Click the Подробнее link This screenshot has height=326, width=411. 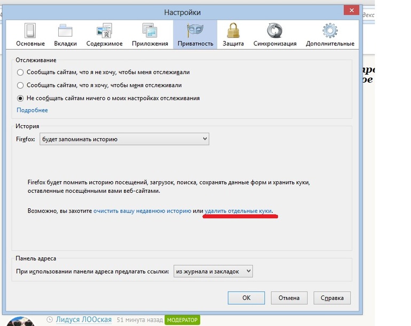pyautogui.click(x=32, y=110)
